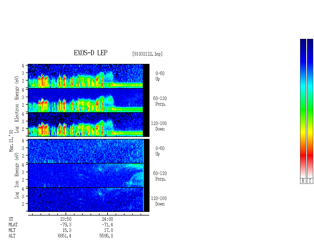Click the electron '0-60 Up' pitch angle label
314x243 pixels.
(160, 76)
